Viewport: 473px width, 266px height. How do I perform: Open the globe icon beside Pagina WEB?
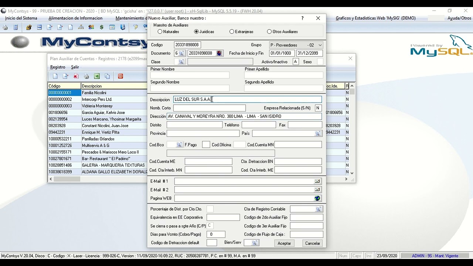317,198
